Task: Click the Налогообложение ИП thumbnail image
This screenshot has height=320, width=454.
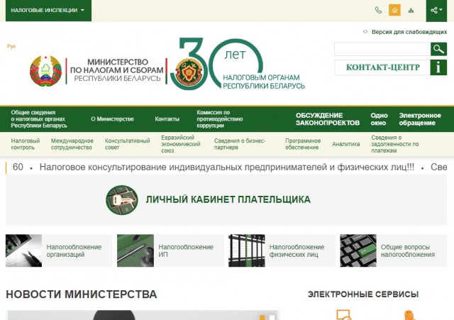Action: click(135, 250)
